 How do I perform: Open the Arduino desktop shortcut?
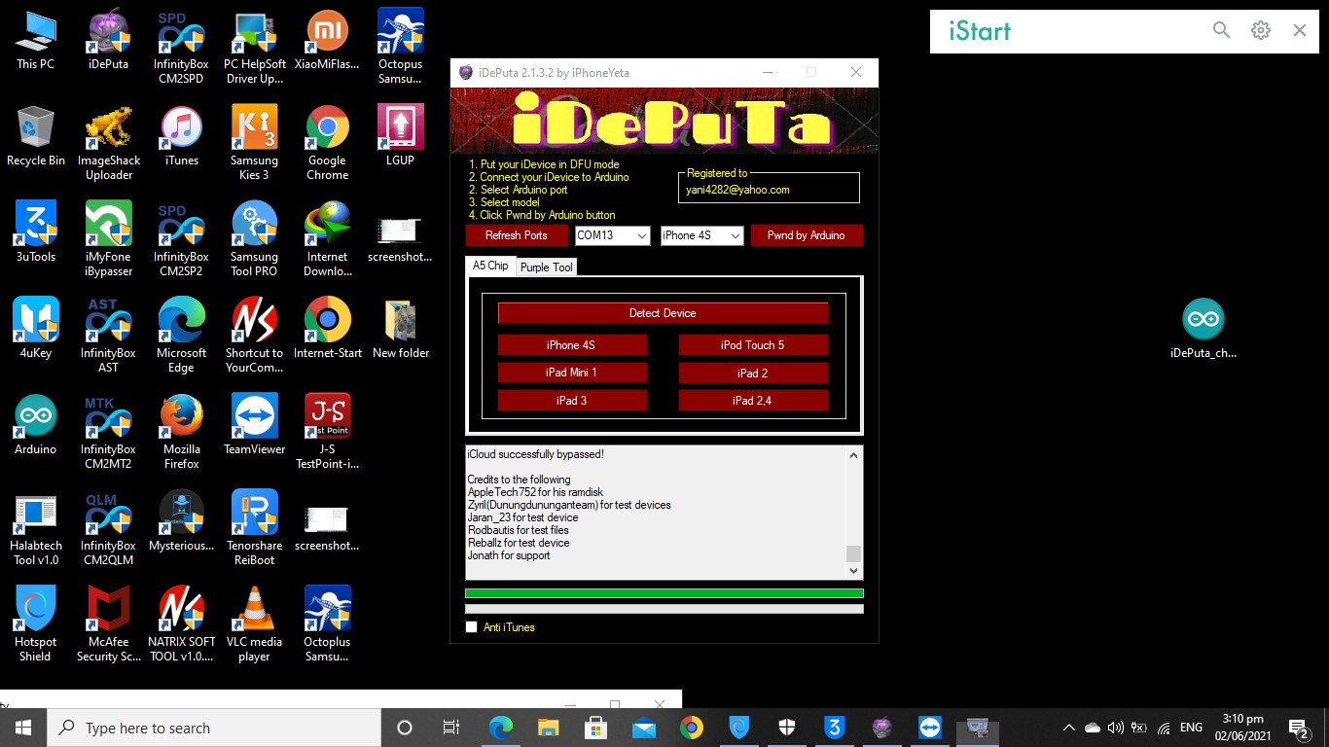coord(35,426)
